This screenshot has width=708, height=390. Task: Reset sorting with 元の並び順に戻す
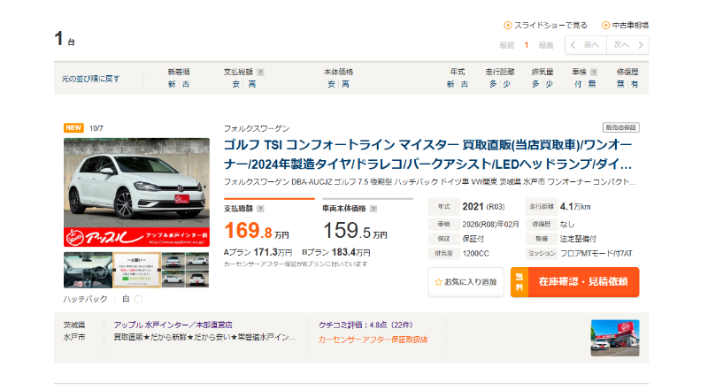pyautogui.click(x=90, y=79)
